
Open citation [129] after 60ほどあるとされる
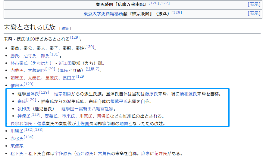tap(75, 37)
